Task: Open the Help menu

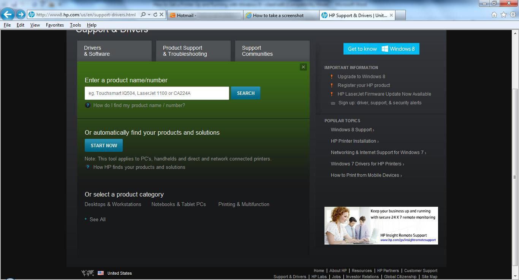Action: (x=92, y=25)
